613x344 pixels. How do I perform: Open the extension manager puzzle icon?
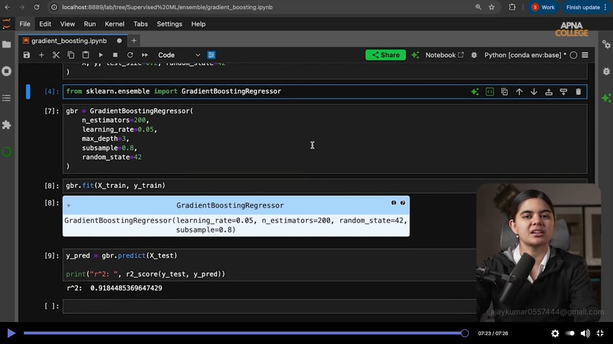coord(7,125)
